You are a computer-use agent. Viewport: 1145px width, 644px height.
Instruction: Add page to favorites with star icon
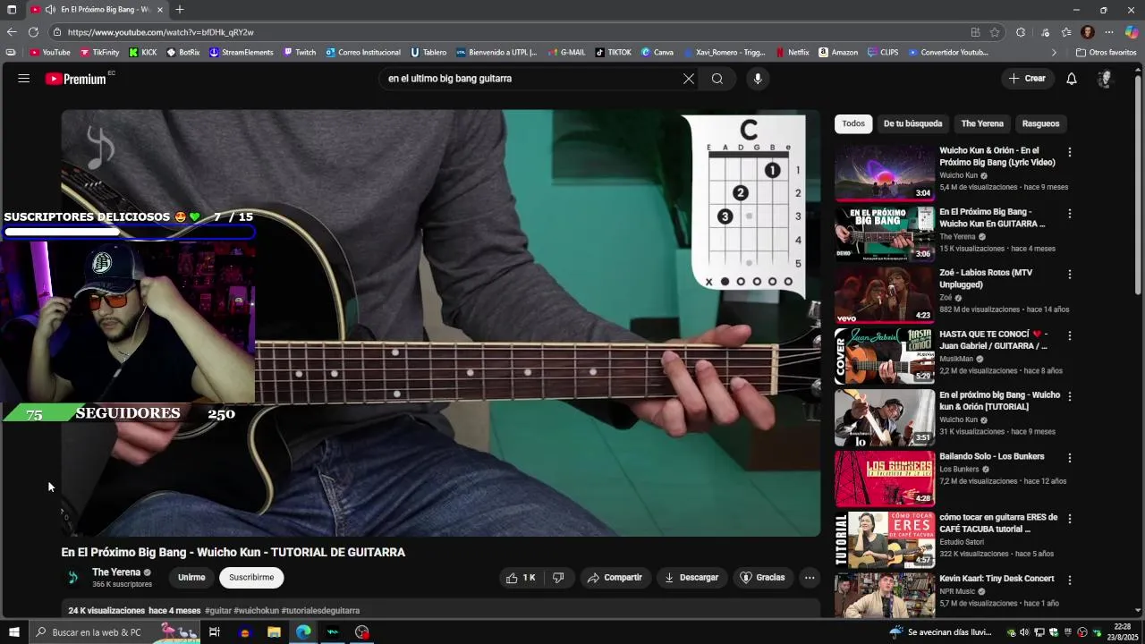pos(995,32)
